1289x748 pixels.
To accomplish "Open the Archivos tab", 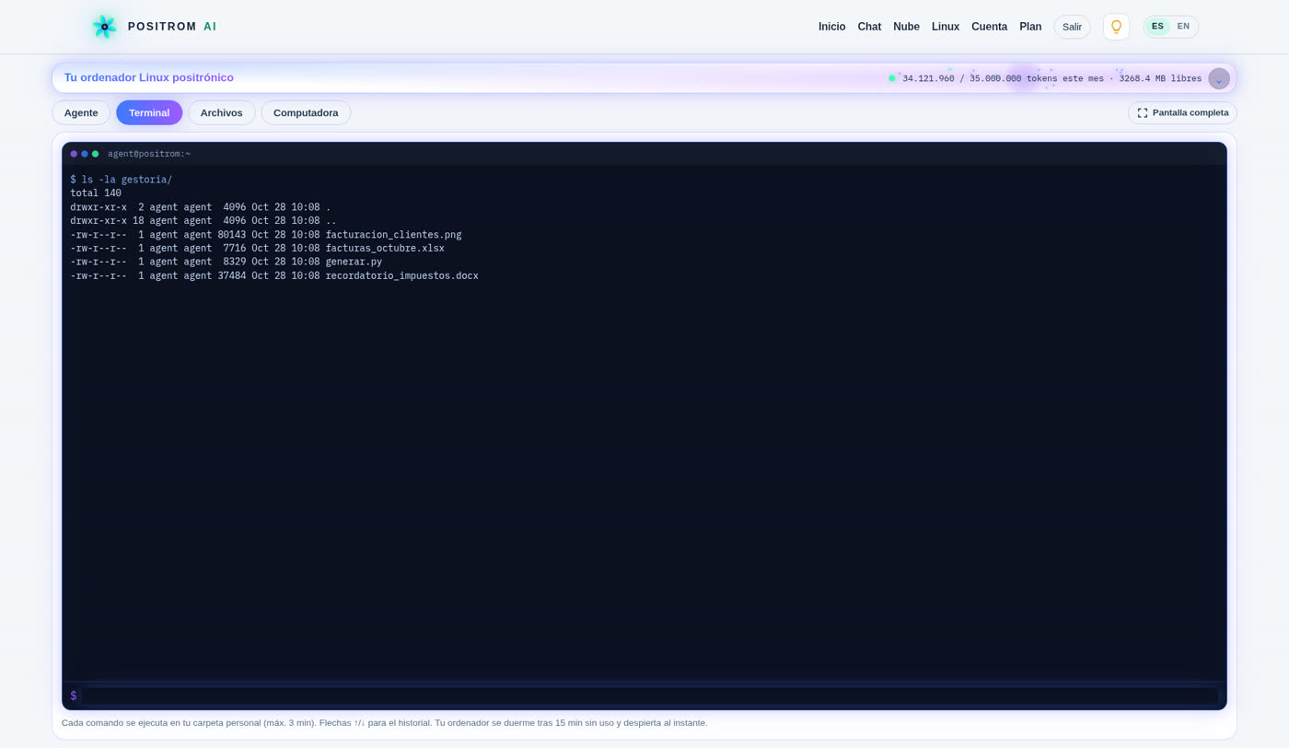I will coord(222,112).
